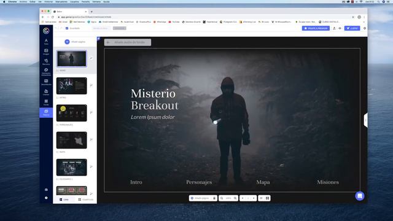Open interactive elements panel in sidebar

pos(46,72)
